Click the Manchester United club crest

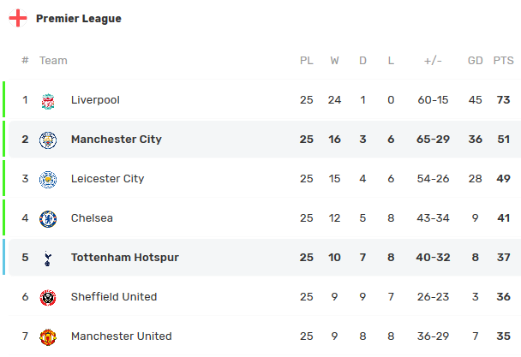coord(48,336)
